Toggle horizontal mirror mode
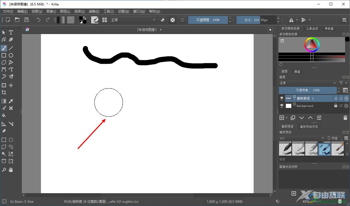Image resolution: width=350 pixels, height=206 pixels. point(291,20)
